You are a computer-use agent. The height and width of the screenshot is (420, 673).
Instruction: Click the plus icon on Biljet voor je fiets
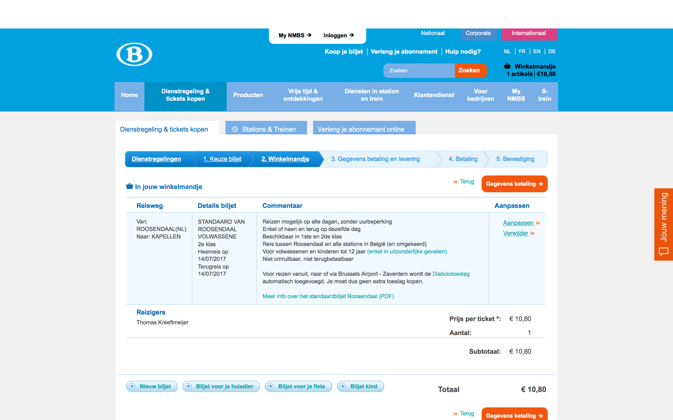[271, 386]
